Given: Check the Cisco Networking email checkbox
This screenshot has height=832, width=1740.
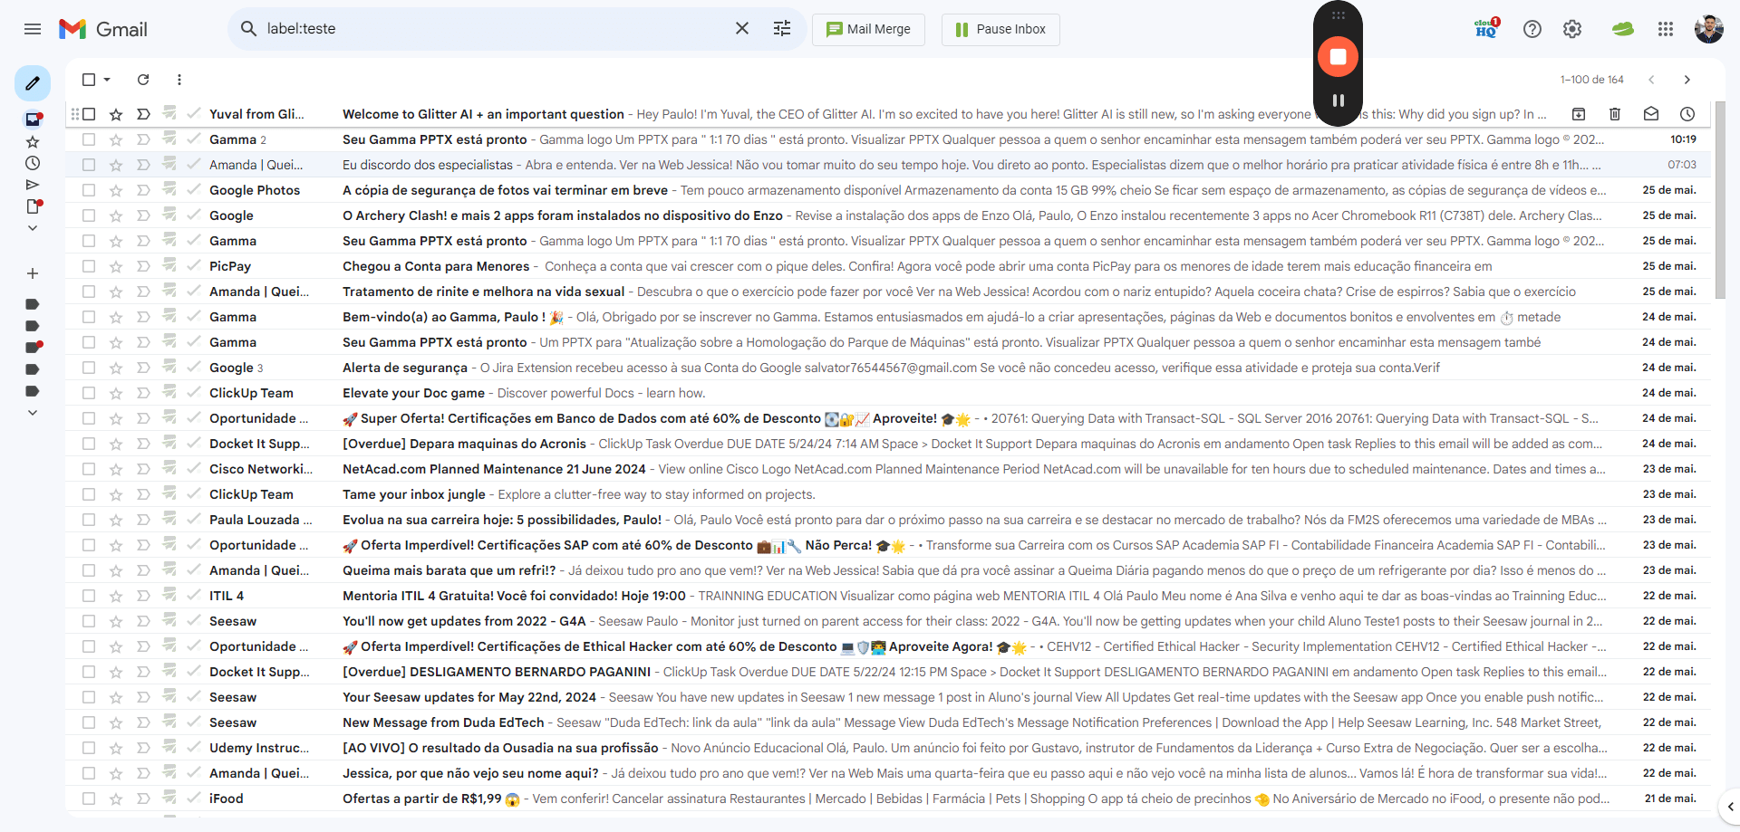Looking at the screenshot, I should pos(89,469).
